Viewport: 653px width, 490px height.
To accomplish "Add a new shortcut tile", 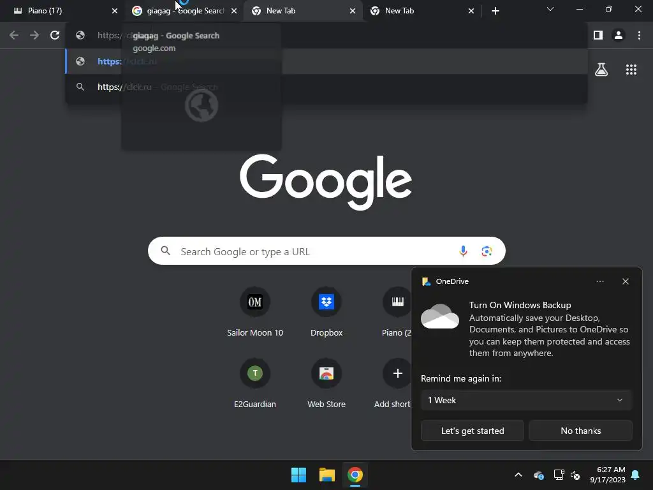I will point(393,383).
